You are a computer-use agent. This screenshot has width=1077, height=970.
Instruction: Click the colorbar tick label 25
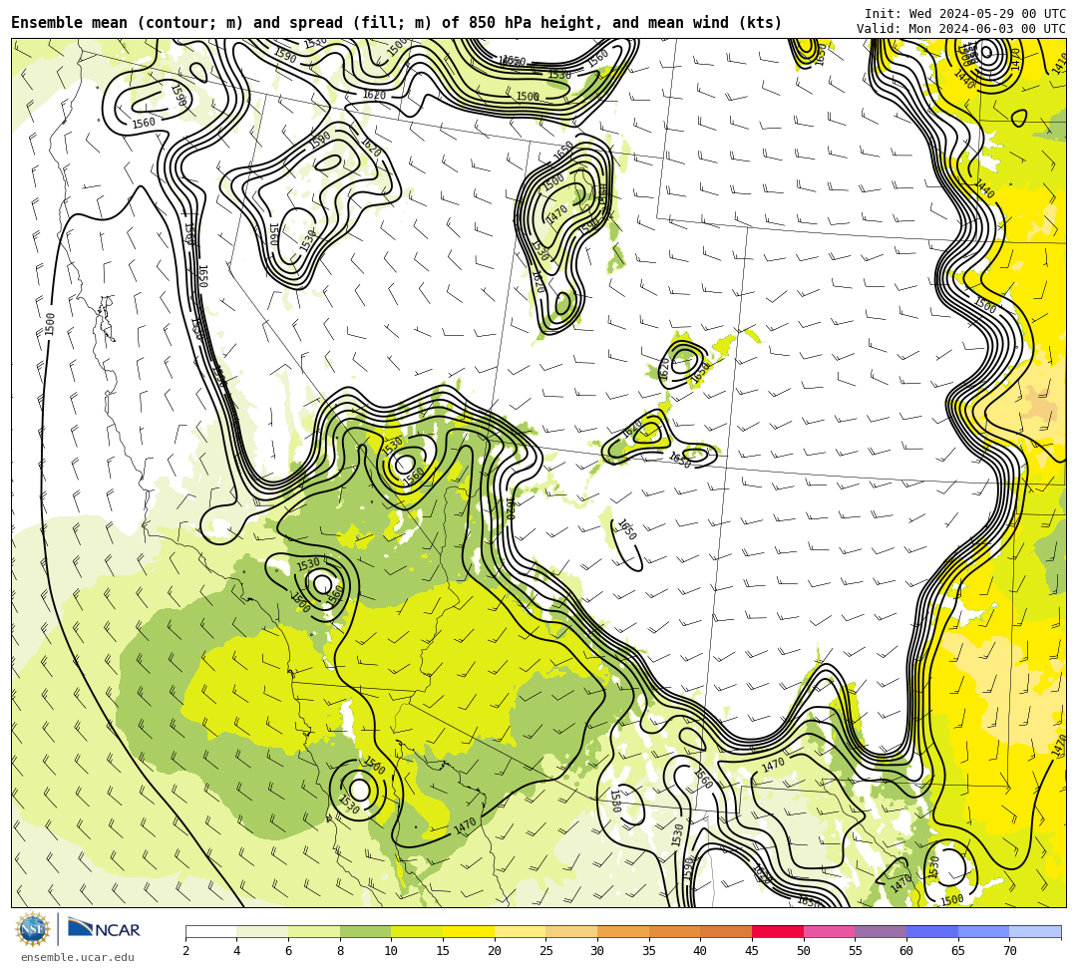point(546,951)
